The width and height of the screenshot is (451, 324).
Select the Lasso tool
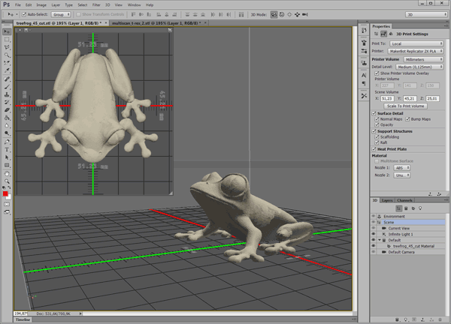click(5, 46)
